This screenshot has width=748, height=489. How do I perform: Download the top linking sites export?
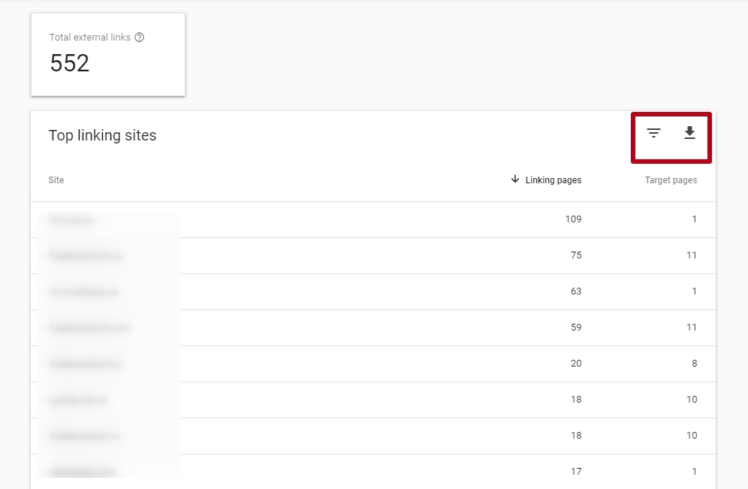[x=689, y=133]
